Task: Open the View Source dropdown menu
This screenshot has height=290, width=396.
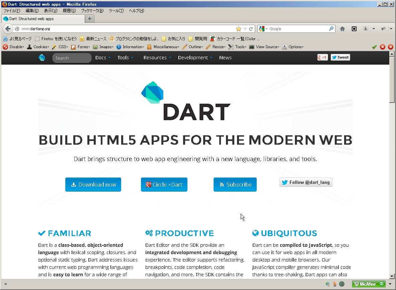Action: (264, 47)
